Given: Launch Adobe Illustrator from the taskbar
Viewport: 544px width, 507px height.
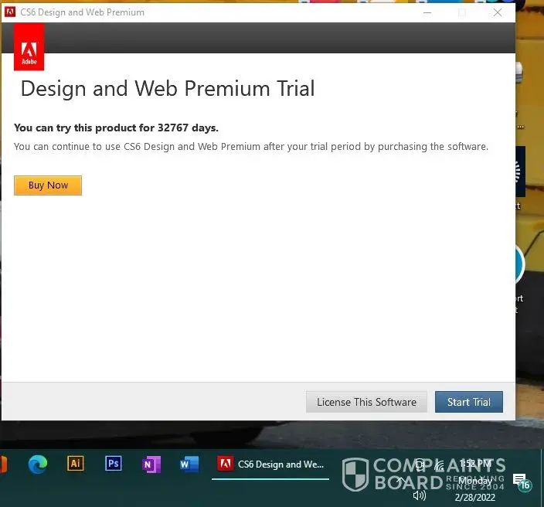Looking at the screenshot, I should click(x=75, y=464).
